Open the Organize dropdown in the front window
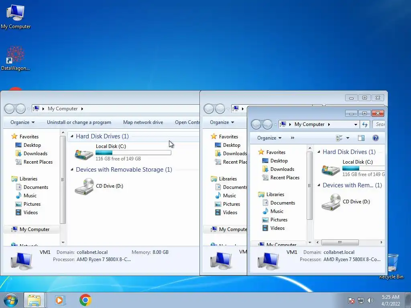Image resolution: width=411 pixels, height=308 pixels. [269, 138]
